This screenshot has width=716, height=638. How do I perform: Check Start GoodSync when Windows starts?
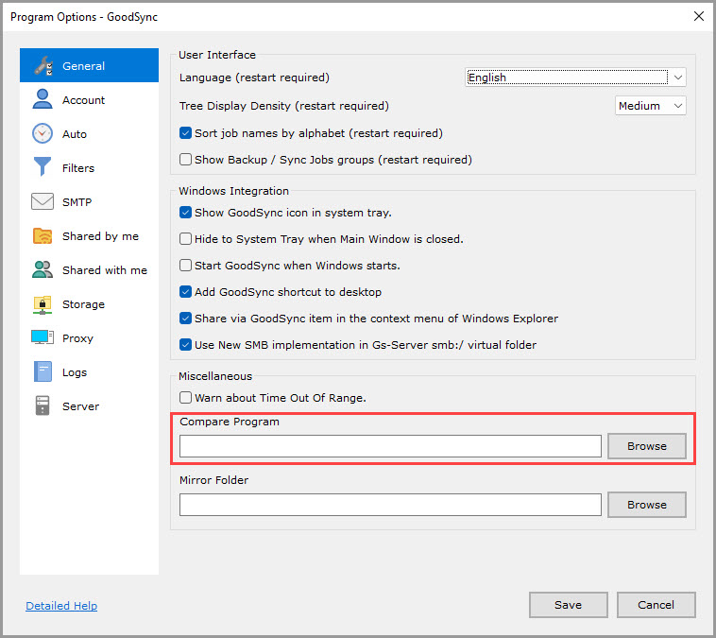tap(185, 266)
